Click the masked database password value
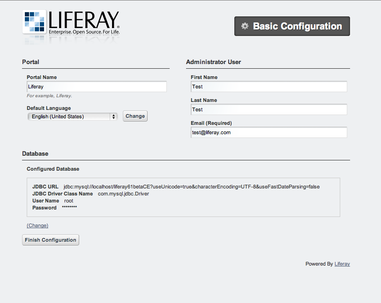Viewport: 381px width, 303px height. pos(69,208)
